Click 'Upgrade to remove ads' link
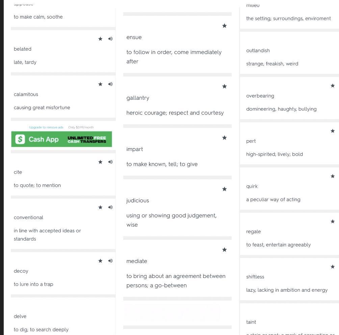The width and height of the screenshot is (339, 335). (46, 127)
